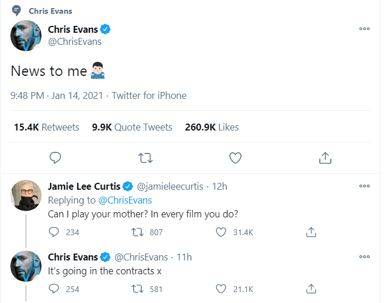
Task: Share Jamie Lee Curtis' reply
Action: coord(311,232)
